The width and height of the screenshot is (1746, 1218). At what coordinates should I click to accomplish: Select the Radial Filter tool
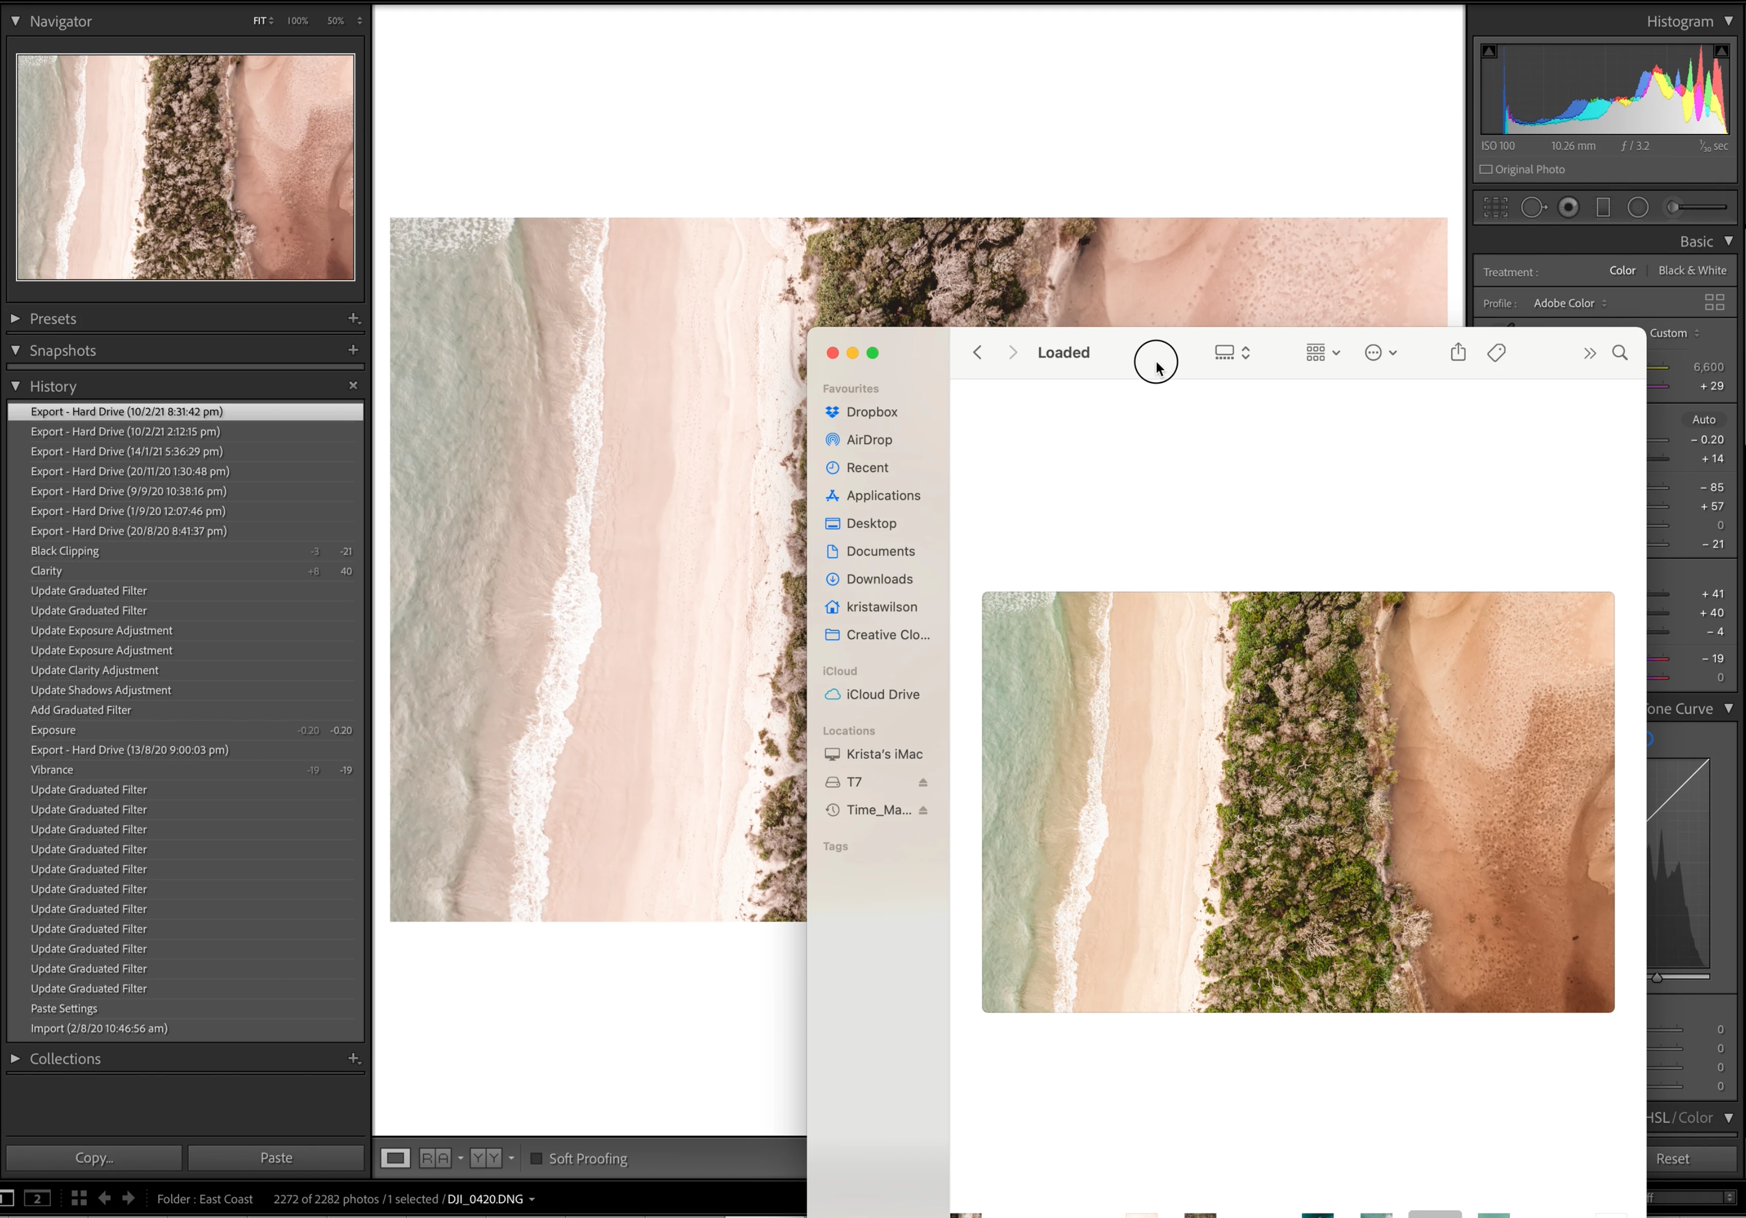click(x=1638, y=207)
